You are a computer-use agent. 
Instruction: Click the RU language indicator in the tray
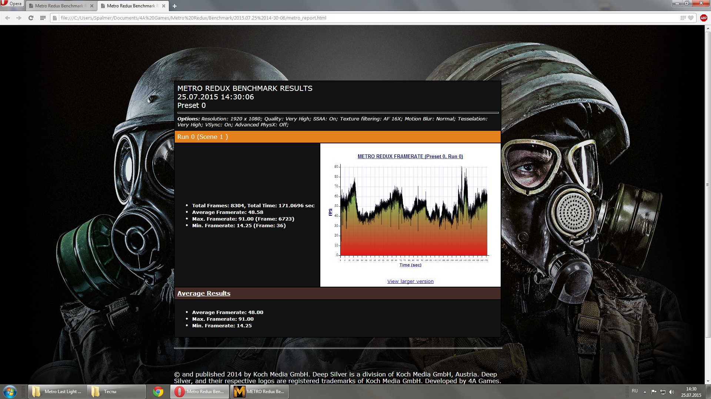click(635, 391)
